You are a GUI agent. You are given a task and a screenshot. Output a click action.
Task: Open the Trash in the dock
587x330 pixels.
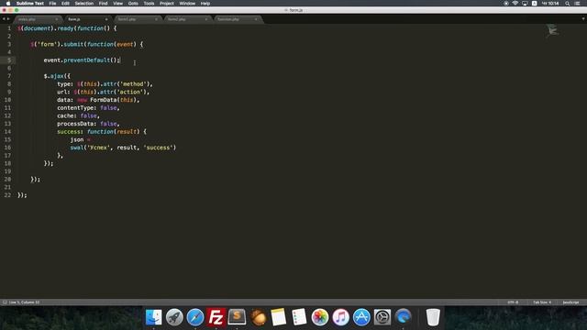tap(433, 317)
